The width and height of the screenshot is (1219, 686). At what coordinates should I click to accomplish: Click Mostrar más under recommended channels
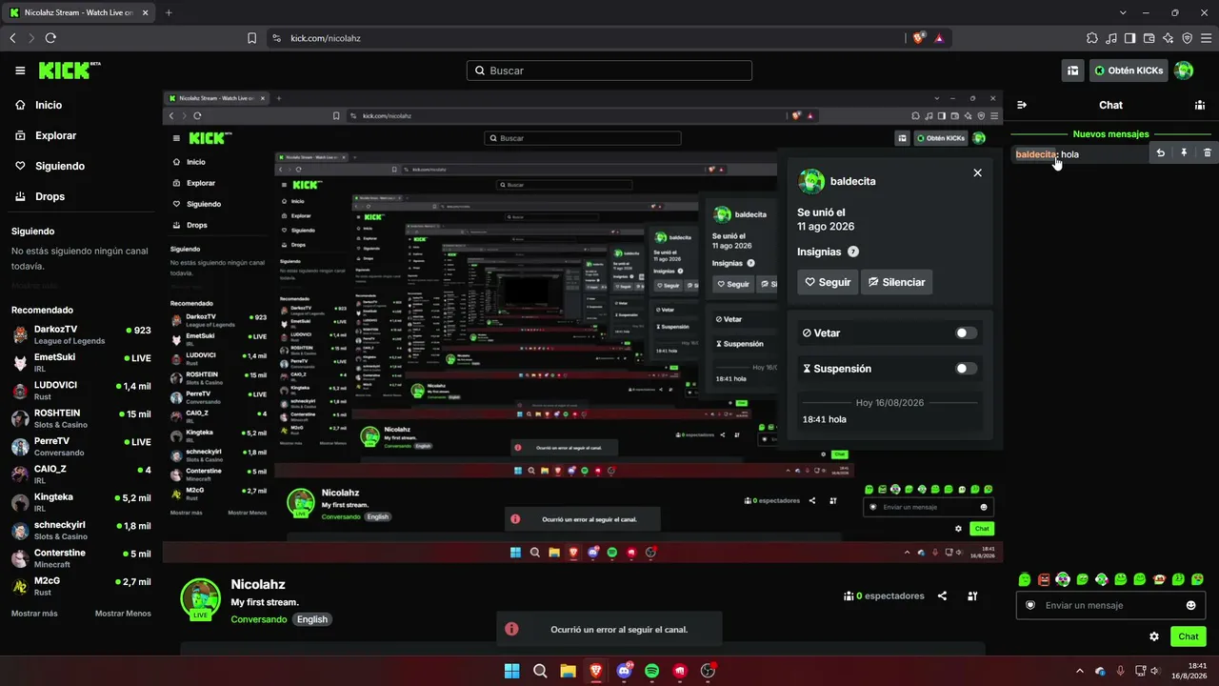[x=34, y=613]
